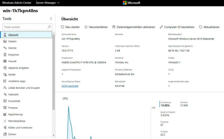Click the search magnifier icon in Tools box

coord(49,27)
